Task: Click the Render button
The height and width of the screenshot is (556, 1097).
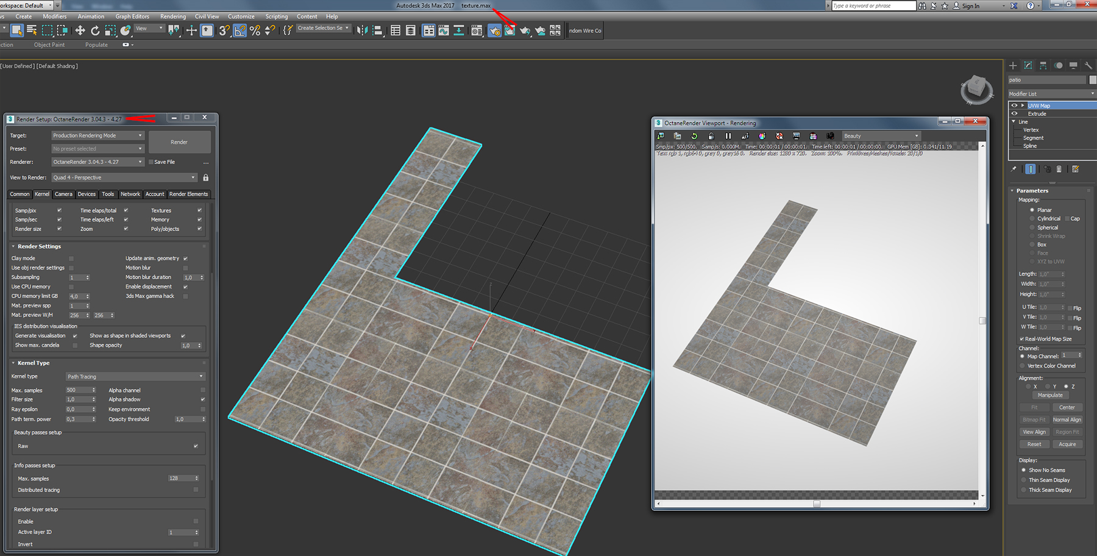Action: tap(180, 142)
